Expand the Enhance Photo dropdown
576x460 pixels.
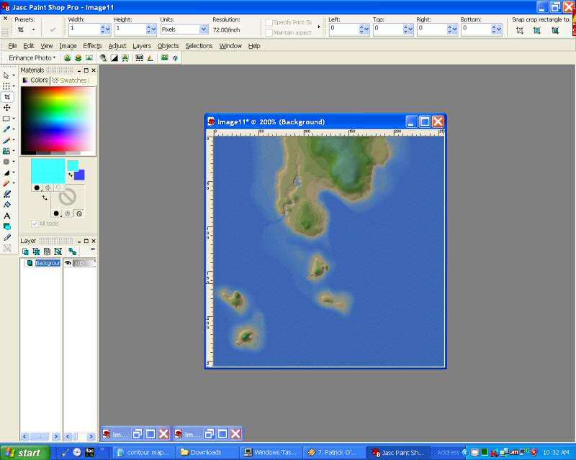point(32,57)
